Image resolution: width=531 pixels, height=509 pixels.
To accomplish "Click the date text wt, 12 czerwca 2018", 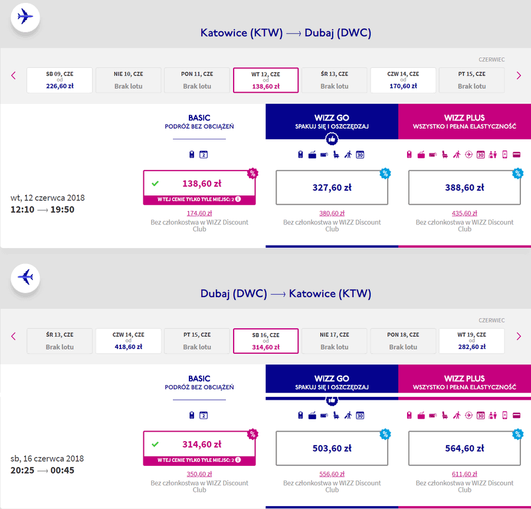I will click(48, 198).
